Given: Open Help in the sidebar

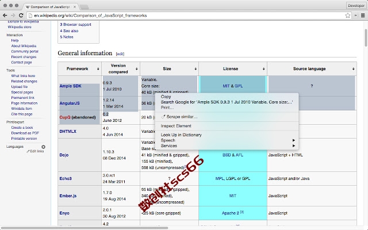Looking at the screenshot, I should tap(14, 40).
